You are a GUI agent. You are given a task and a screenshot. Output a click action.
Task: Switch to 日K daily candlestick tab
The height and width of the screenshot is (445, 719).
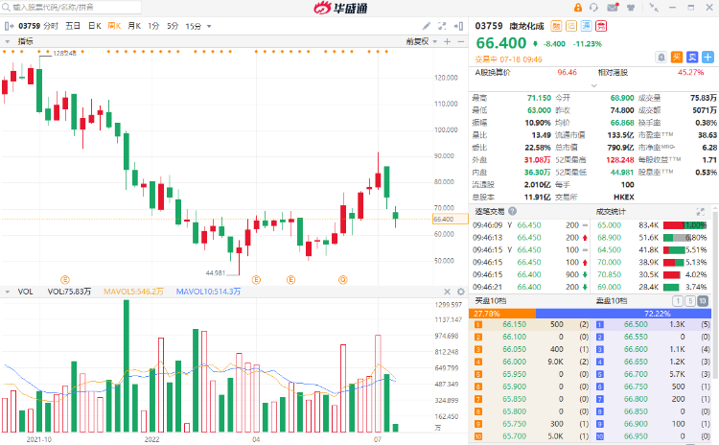94,26
